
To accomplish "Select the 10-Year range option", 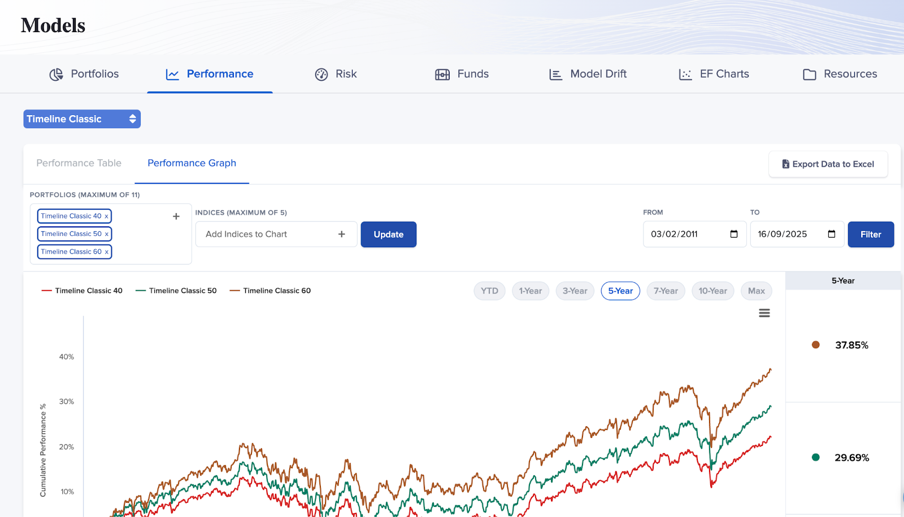I will (x=712, y=291).
